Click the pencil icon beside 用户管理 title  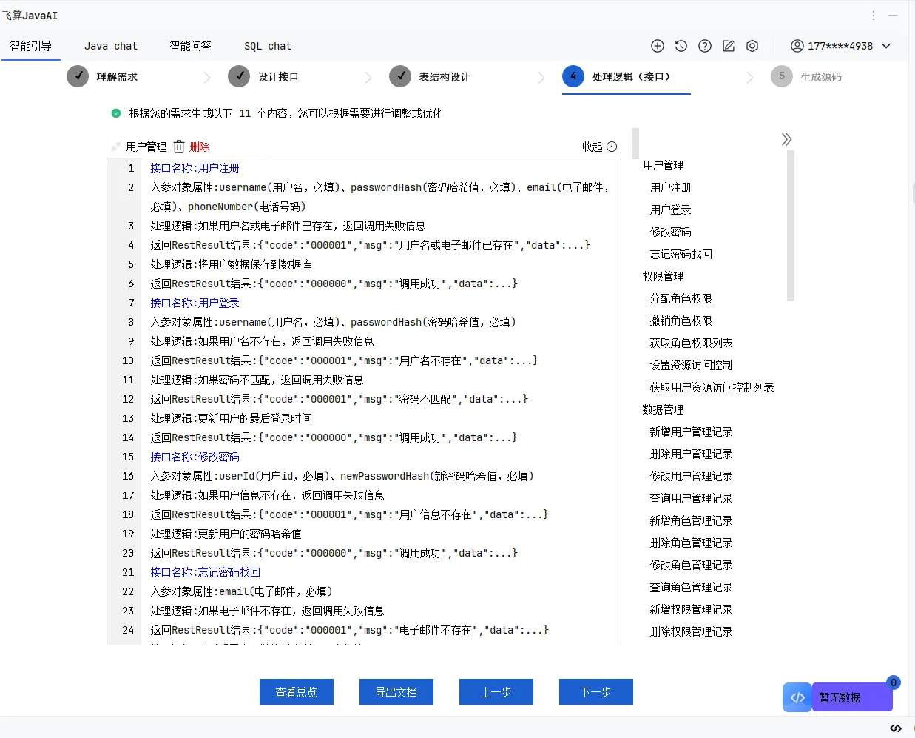[x=115, y=147]
